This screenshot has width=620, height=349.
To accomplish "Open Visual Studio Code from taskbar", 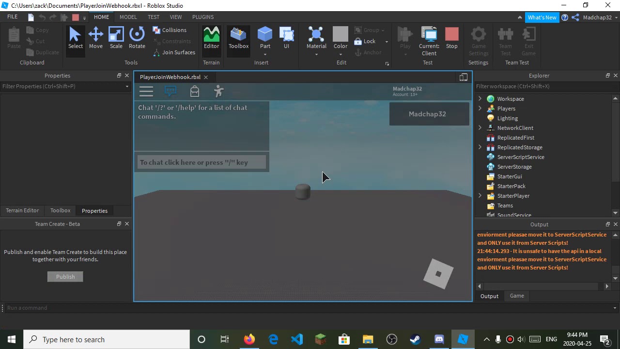I will coord(297,339).
